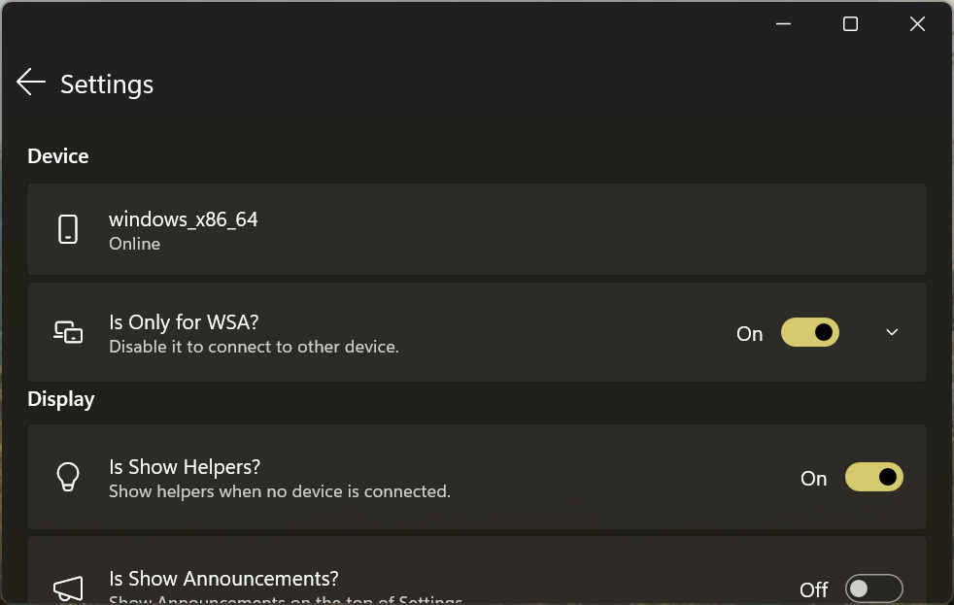954x605 pixels.
Task: Click the devices icon beside Is Only for WSA
Action: click(x=68, y=332)
